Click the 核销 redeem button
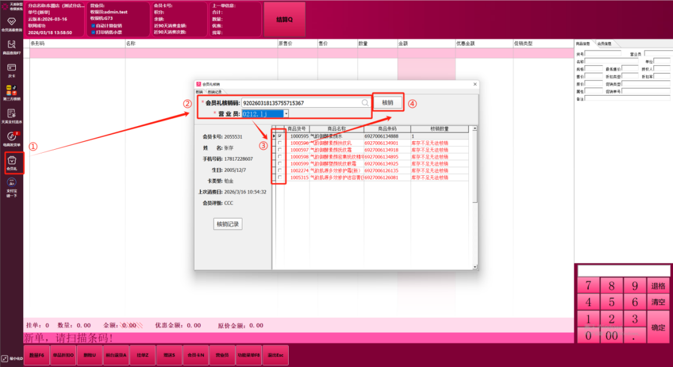Screen dimensions: 673x367 point(387,103)
